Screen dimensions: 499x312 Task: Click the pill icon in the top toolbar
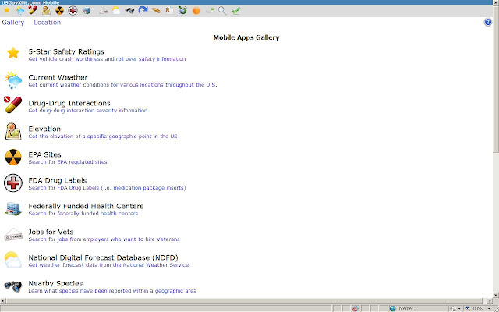click(x=33, y=10)
